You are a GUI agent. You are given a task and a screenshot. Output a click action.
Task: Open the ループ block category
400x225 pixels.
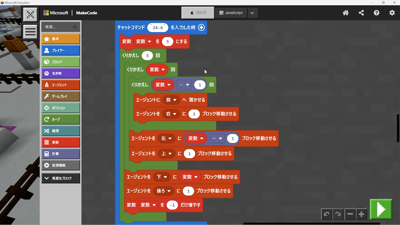pos(61,119)
